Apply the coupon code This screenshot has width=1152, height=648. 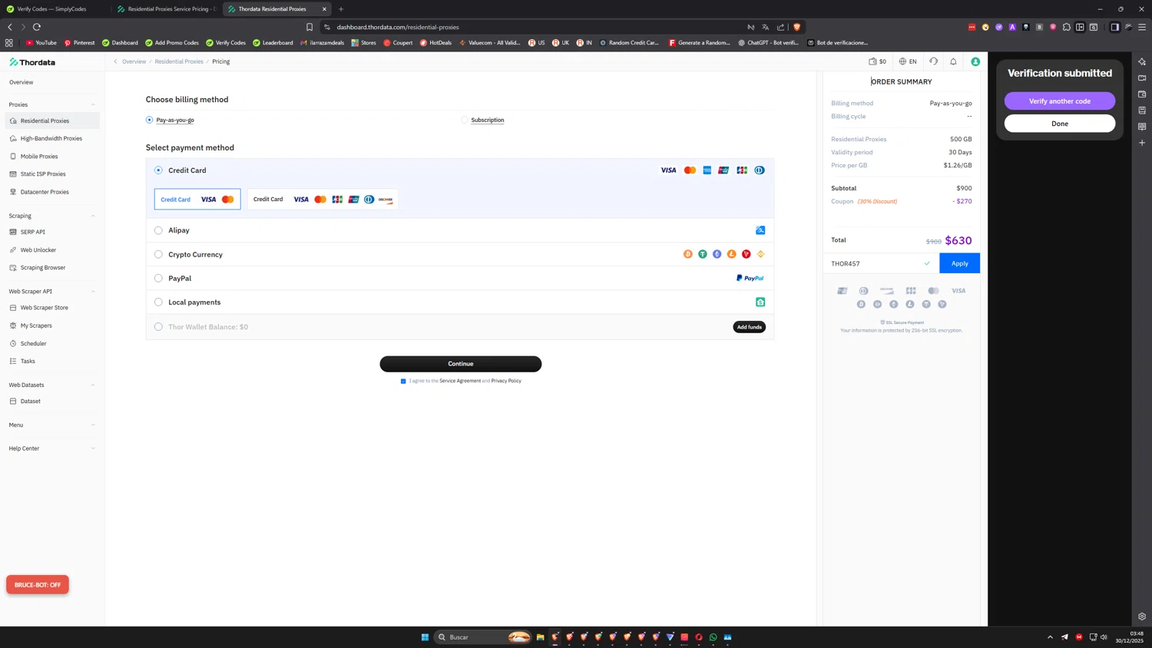[x=959, y=263]
